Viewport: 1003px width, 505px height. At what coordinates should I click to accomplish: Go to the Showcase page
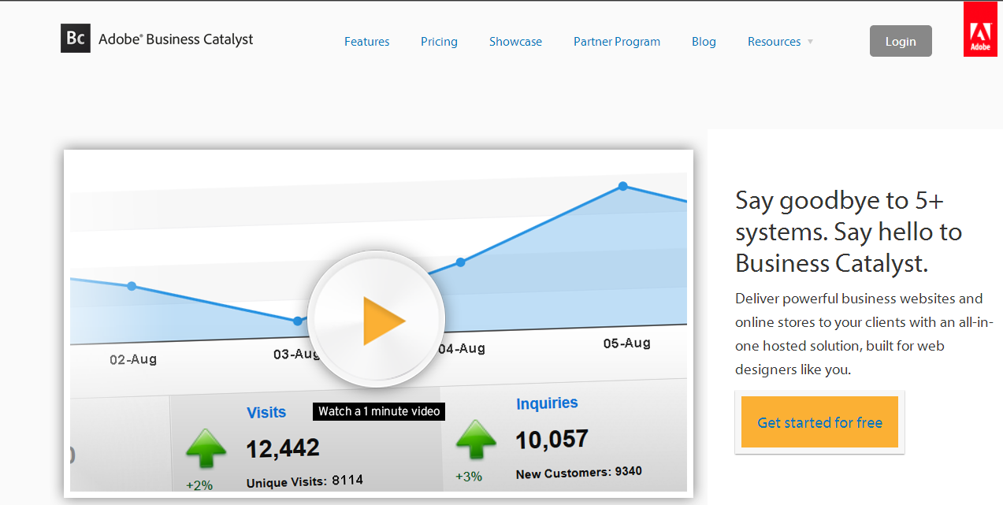pos(515,42)
